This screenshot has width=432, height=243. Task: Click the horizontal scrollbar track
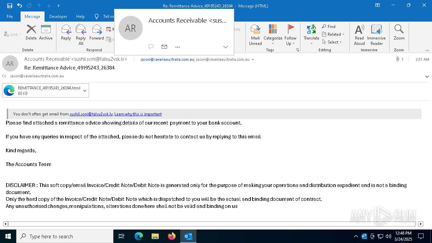tap(212, 224)
